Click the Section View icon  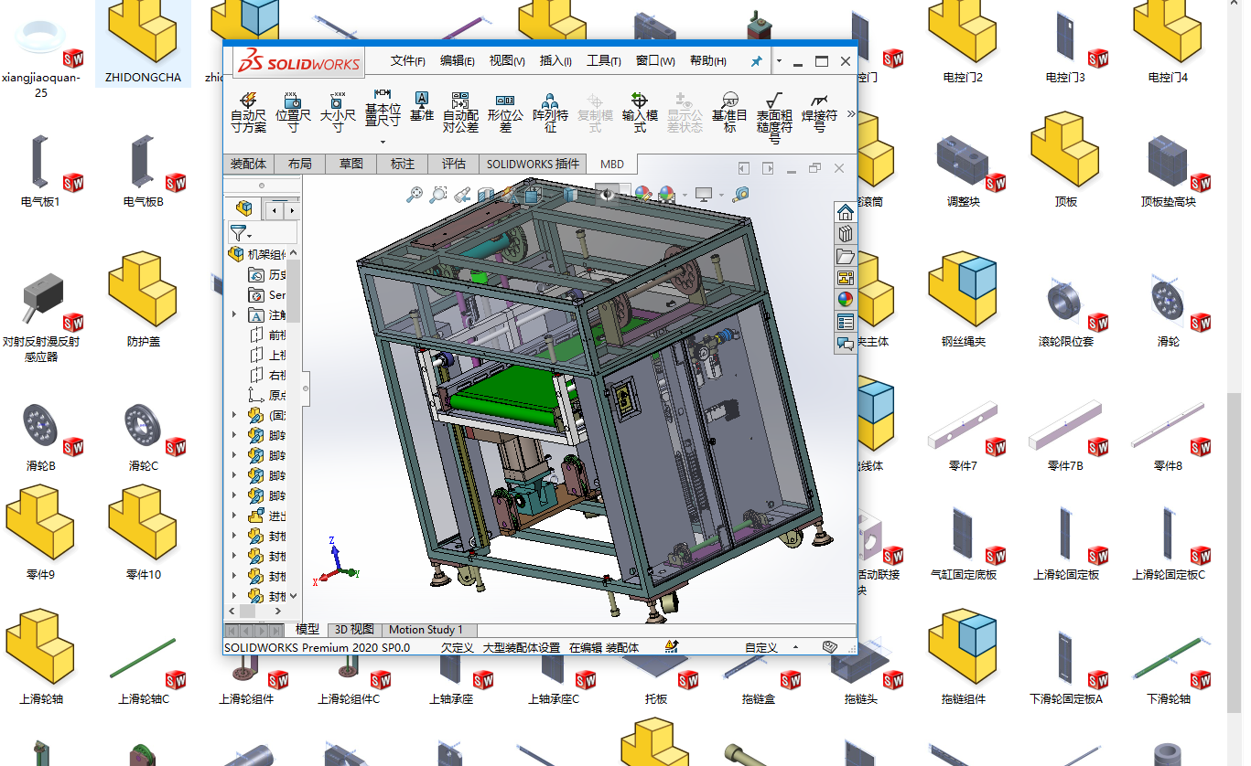[486, 194]
